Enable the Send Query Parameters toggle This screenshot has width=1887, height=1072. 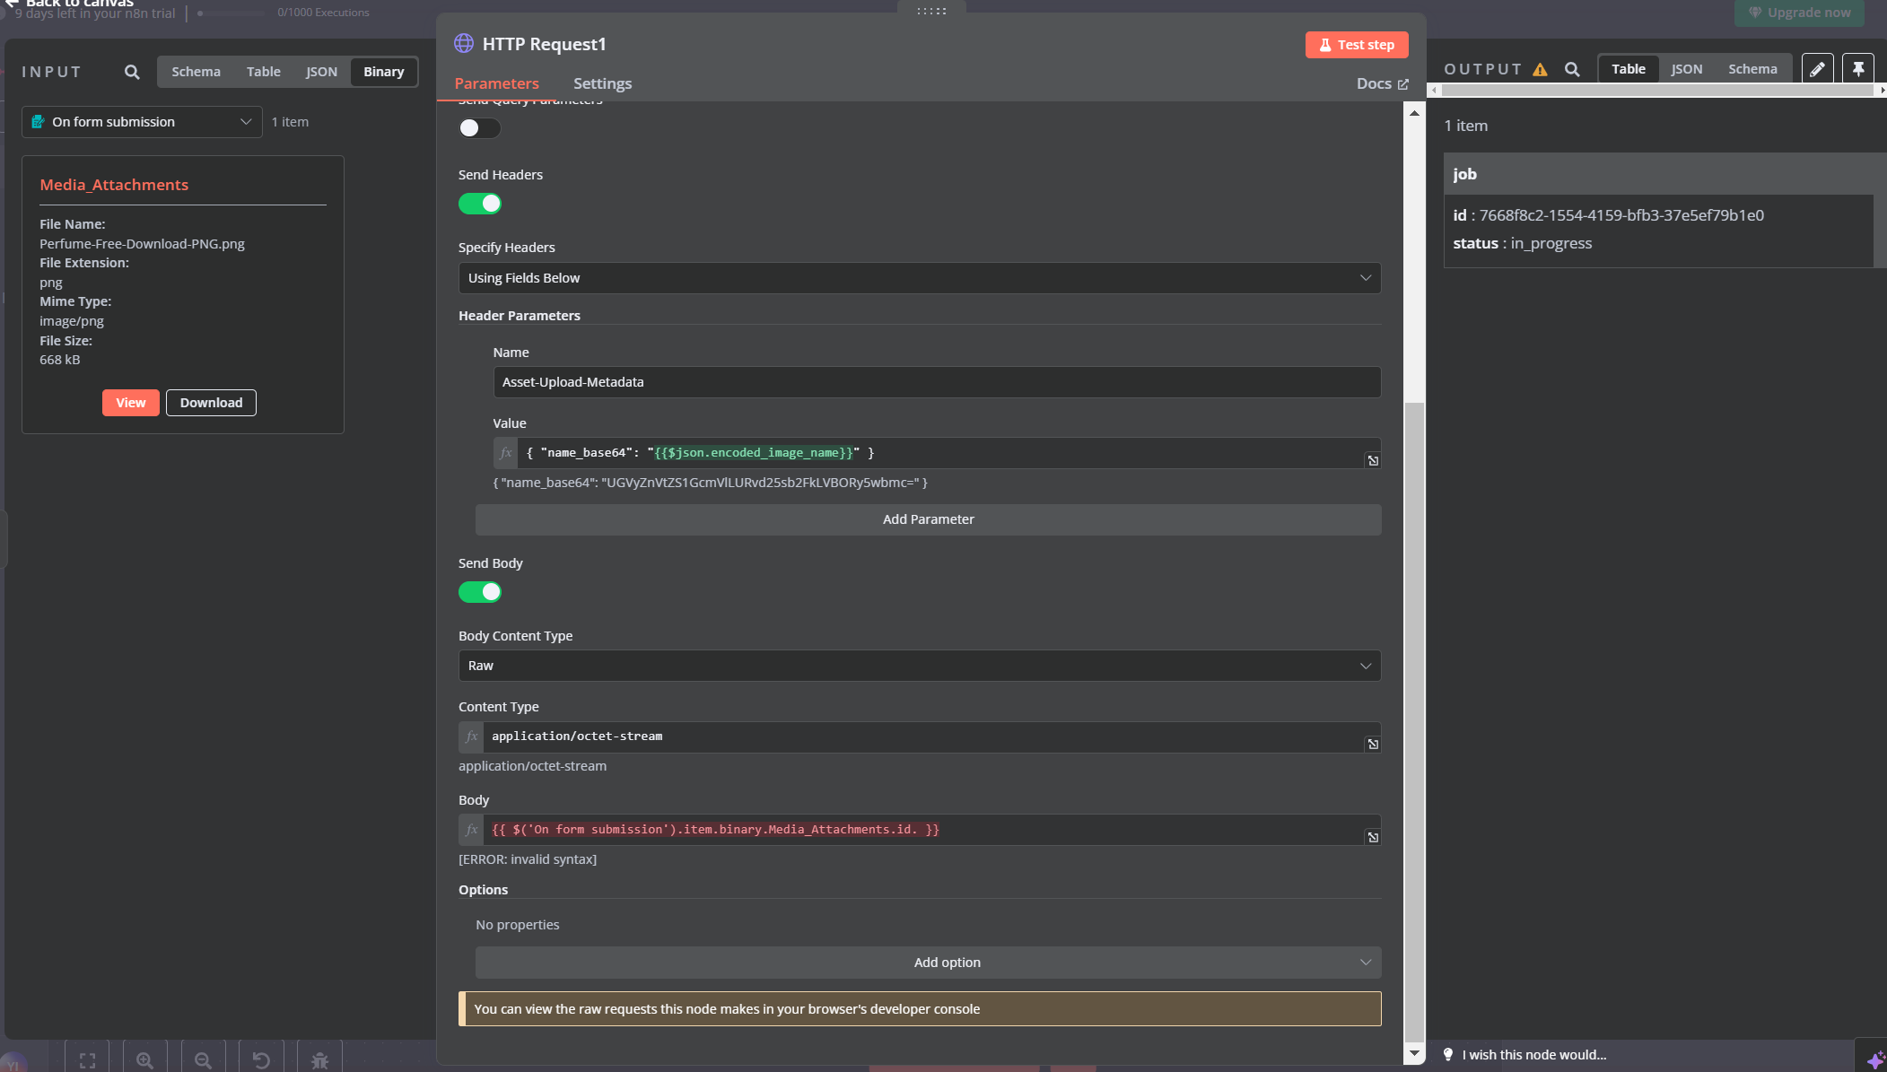click(480, 128)
